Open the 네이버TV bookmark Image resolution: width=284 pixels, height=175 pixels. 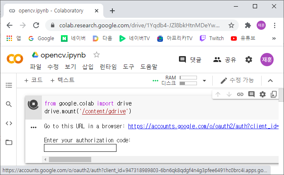coord(134,38)
